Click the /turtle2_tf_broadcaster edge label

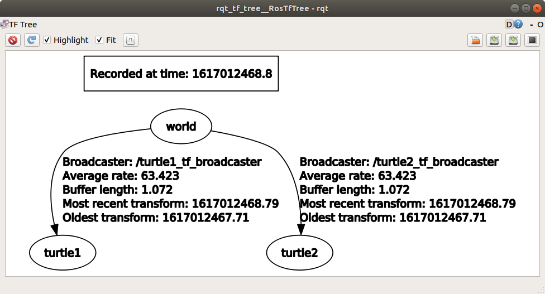(399, 162)
